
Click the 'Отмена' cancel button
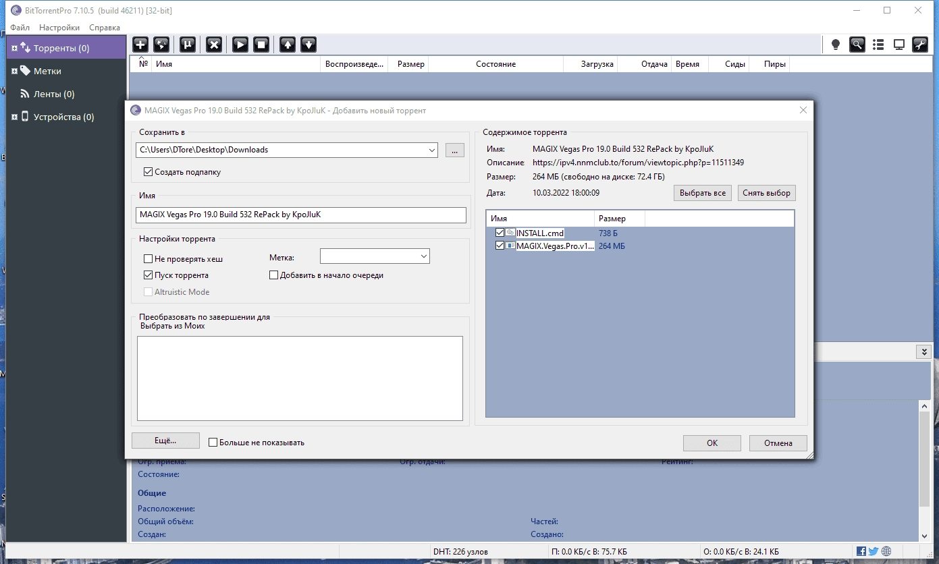tap(778, 443)
